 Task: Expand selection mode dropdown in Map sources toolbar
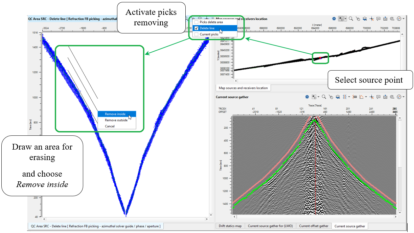pos(345,19)
